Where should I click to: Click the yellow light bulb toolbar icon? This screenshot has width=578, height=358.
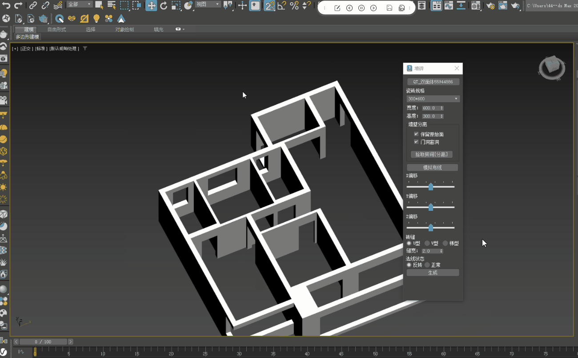[96, 19]
